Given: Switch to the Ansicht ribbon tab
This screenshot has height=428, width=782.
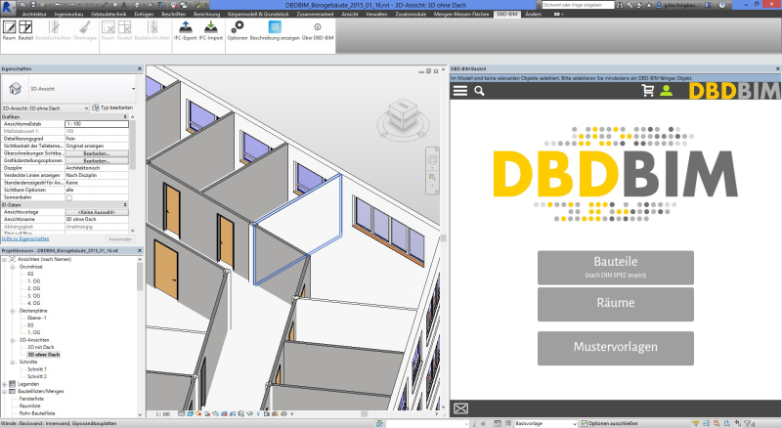Looking at the screenshot, I should (x=350, y=15).
